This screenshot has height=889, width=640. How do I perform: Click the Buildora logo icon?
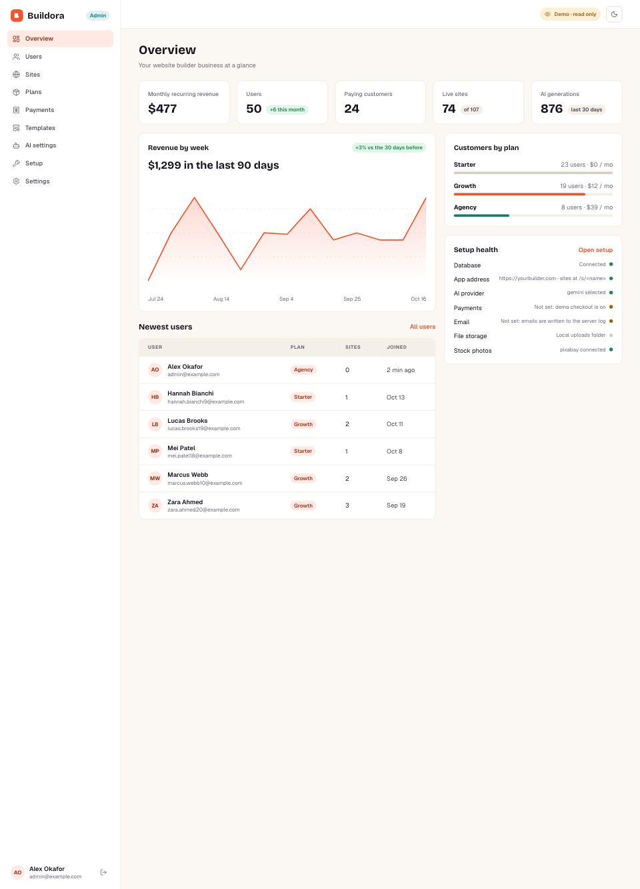click(17, 15)
